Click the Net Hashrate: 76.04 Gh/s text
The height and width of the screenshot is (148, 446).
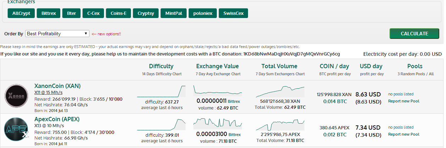tap(57, 105)
